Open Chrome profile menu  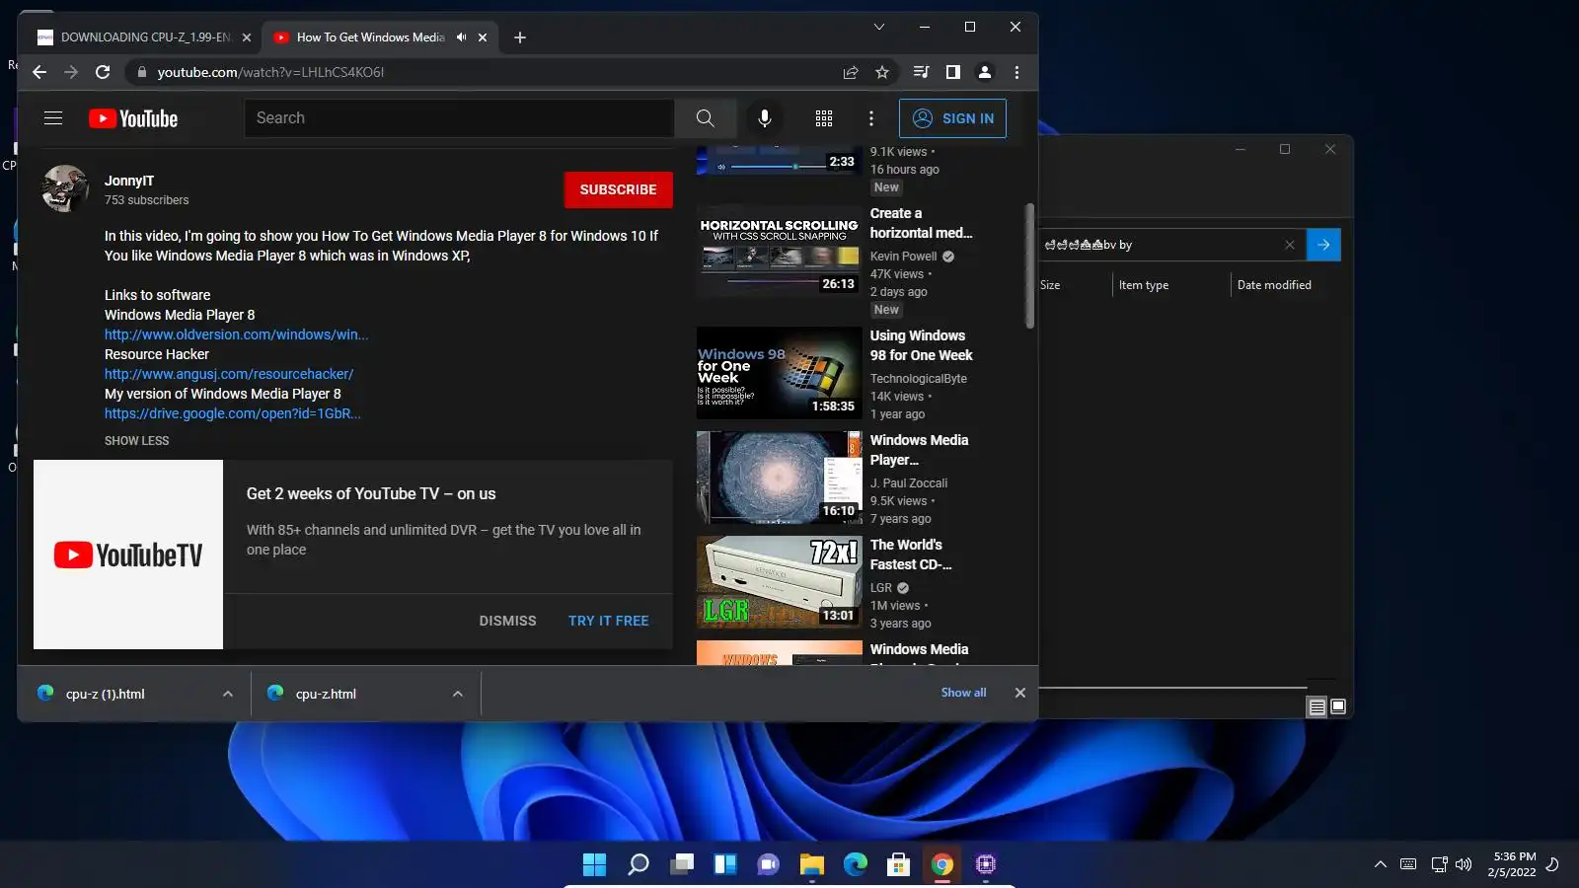984,72
